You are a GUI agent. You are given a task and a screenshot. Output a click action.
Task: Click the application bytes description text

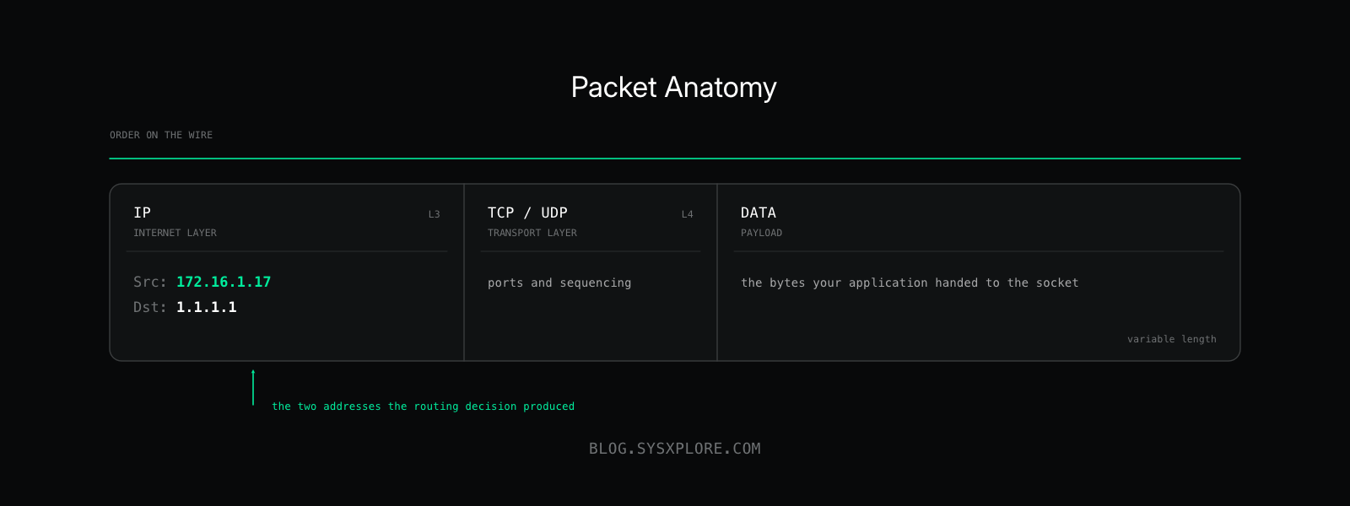(910, 283)
